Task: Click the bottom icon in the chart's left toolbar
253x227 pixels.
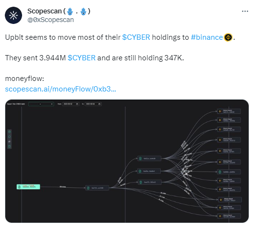Action: (x=9, y=147)
